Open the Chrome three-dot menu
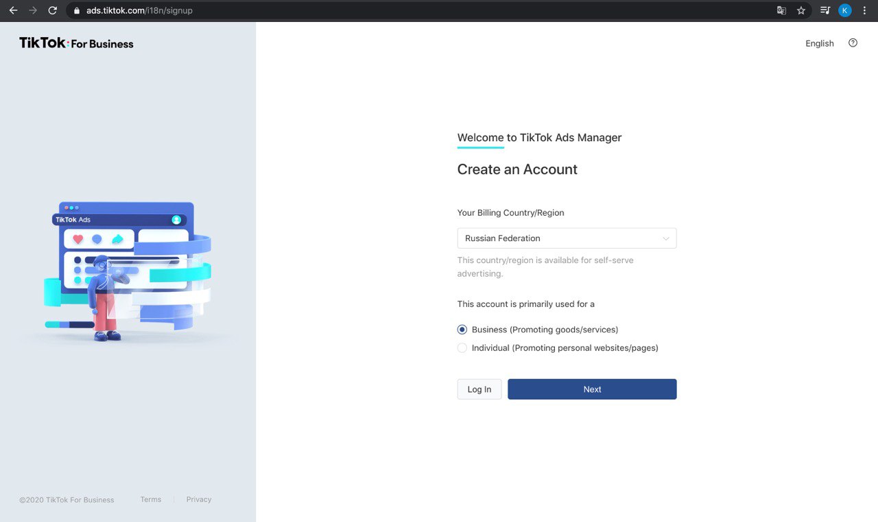Image resolution: width=878 pixels, height=522 pixels. pos(864,10)
